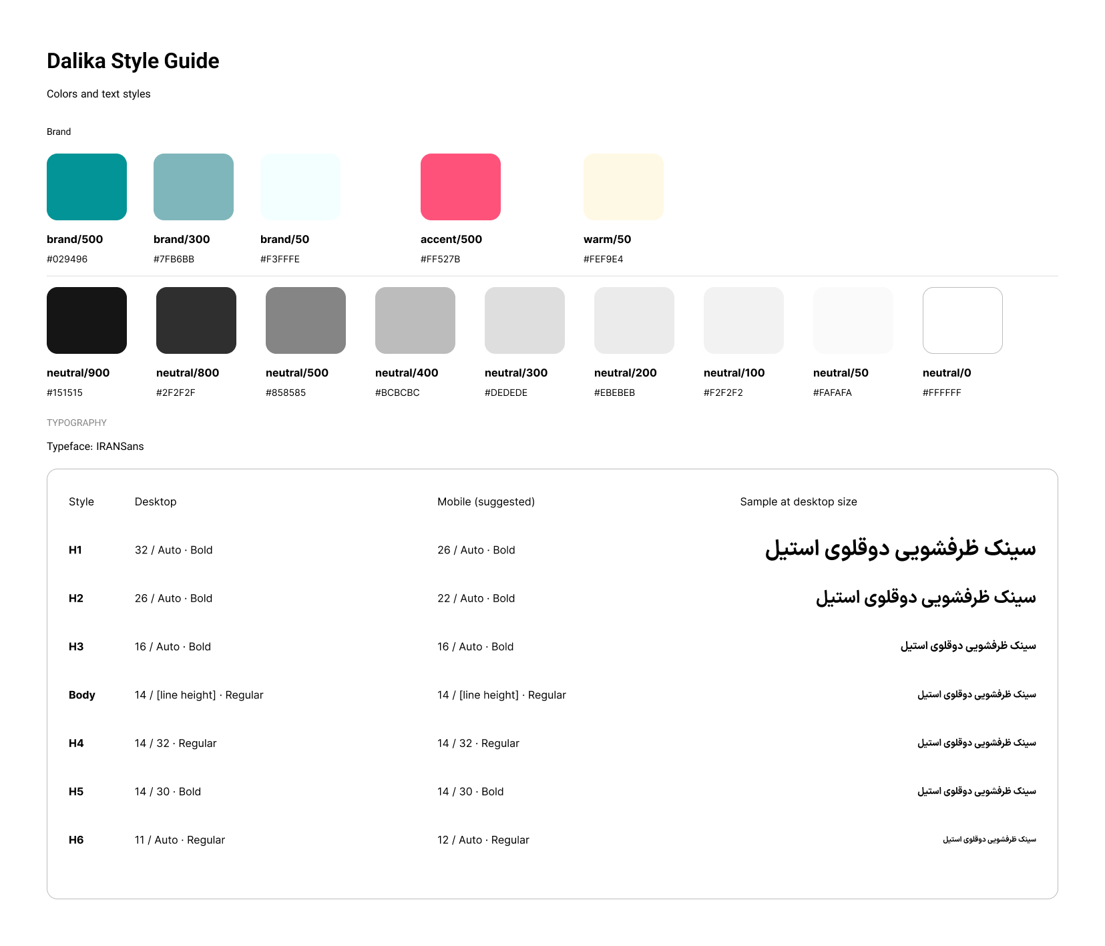Viewport: 1105px width, 946px height.
Task: Select the H3 row label
Action: pyautogui.click(x=76, y=647)
